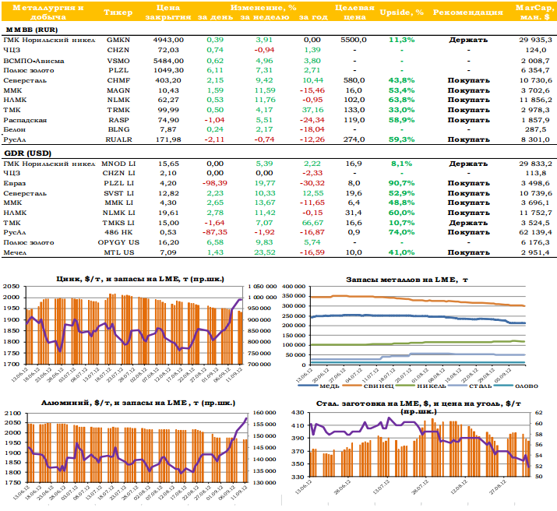Viewport: 557px width, 511px height.
Task: Select ticker BLNG
Action: (118, 129)
